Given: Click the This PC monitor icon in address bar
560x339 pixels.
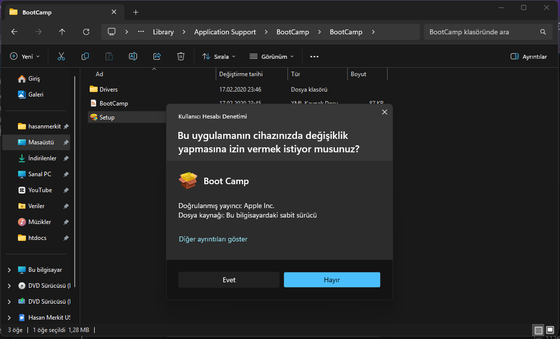Looking at the screenshot, I should [x=112, y=32].
